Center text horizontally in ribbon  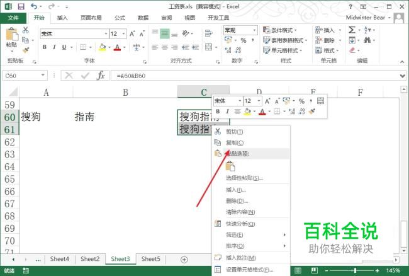click(x=165, y=47)
